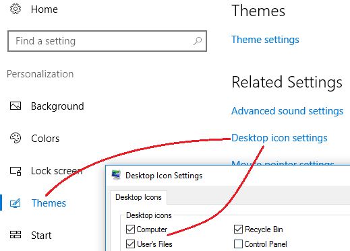
Task: Focus the Find a setting field
Action: [x=107, y=41]
